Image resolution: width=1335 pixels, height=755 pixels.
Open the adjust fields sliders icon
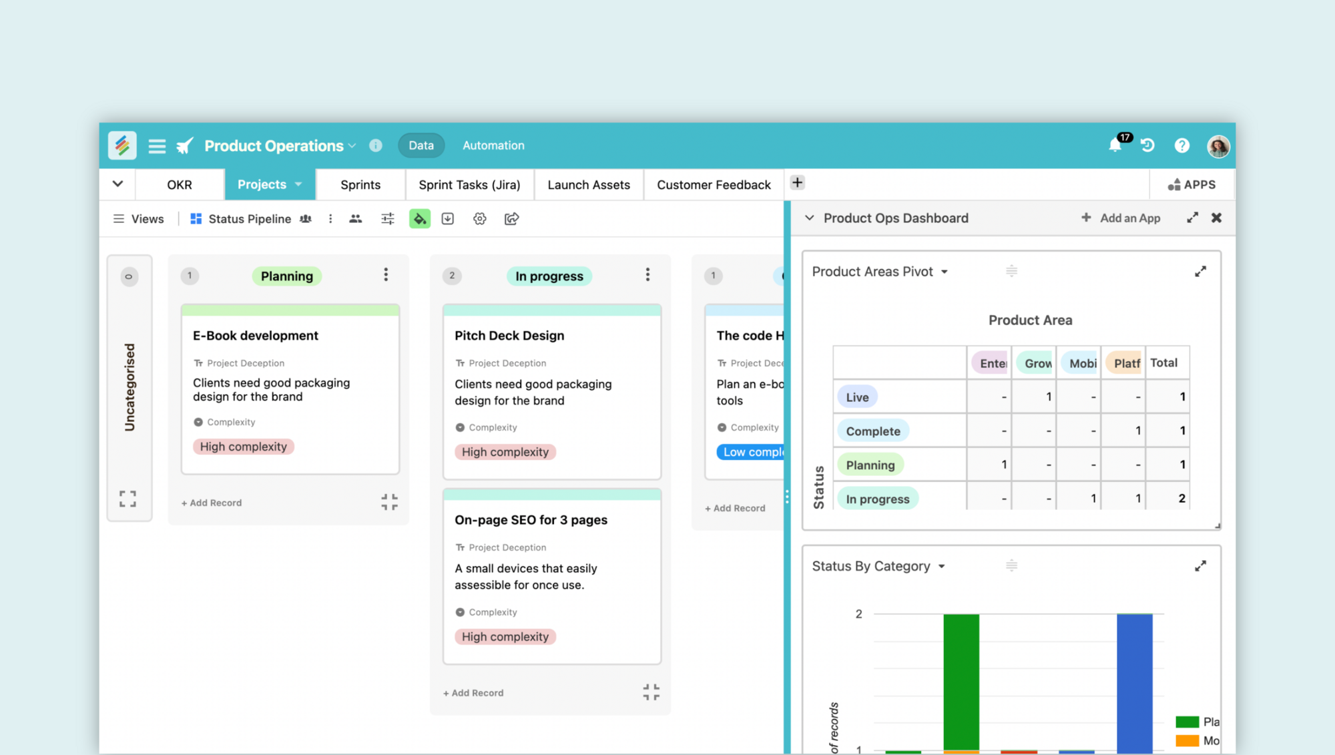coord(387,218)
